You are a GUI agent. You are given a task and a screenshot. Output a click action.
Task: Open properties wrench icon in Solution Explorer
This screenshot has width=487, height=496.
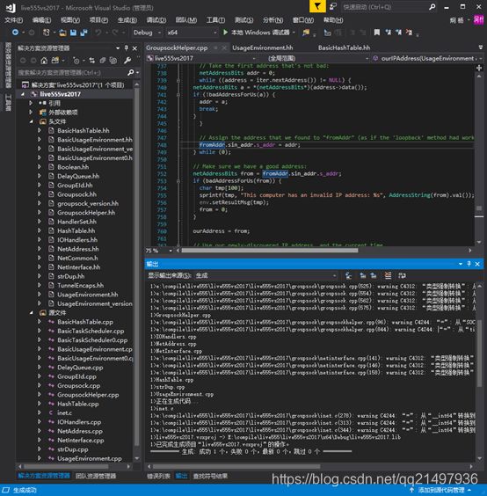coord(127,60)
